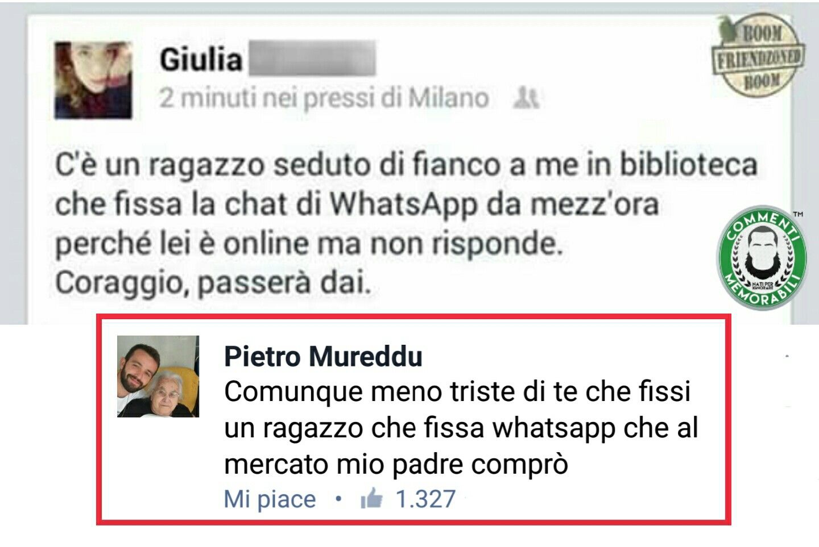The height and width of the screenshot is (547, 819).
Task: Click the line Comunque meno triste di te
Action: point(457,391)
